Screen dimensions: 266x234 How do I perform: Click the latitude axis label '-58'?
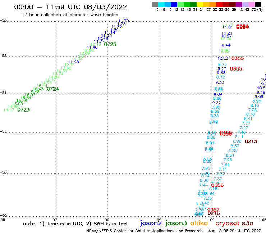pyautogui.click(x=3, y=172)
